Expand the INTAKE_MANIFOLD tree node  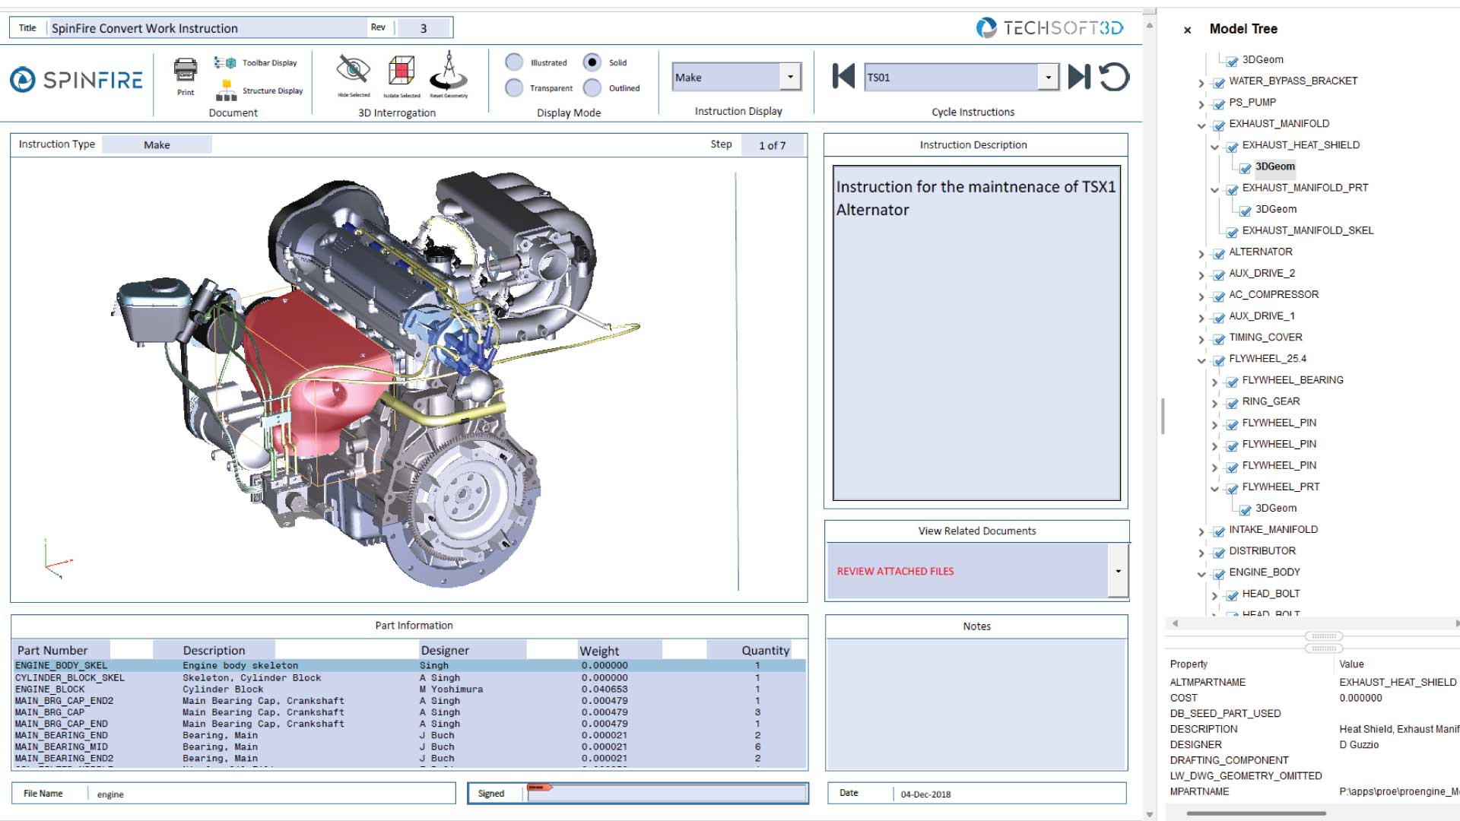(1201, 531)
